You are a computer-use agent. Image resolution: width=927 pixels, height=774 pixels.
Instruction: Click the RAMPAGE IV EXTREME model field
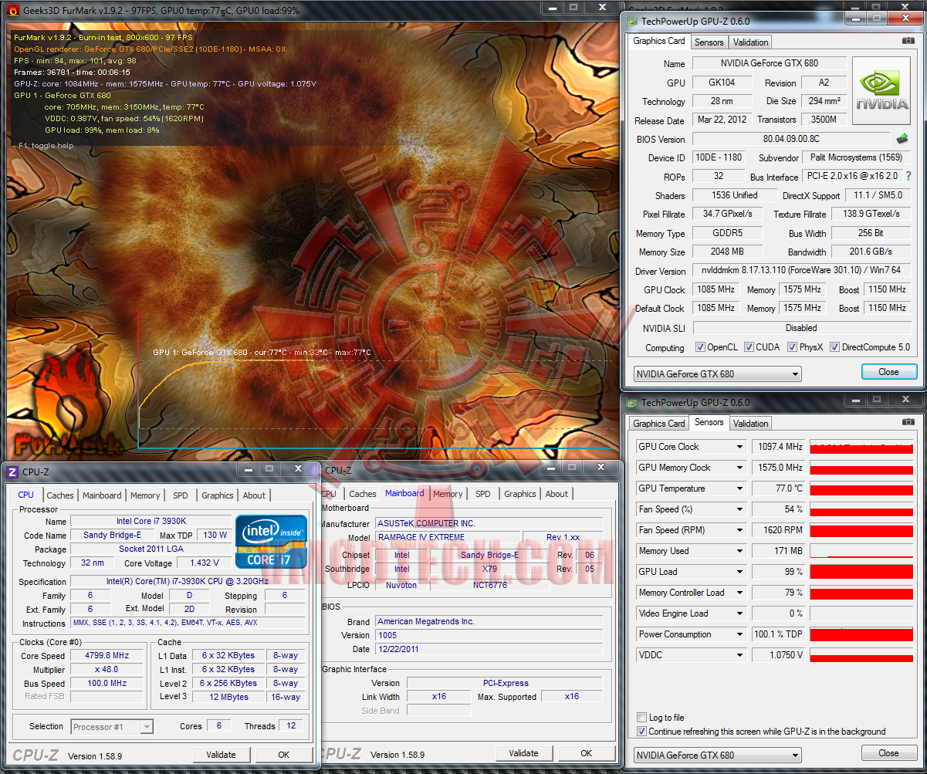(446, 537)
